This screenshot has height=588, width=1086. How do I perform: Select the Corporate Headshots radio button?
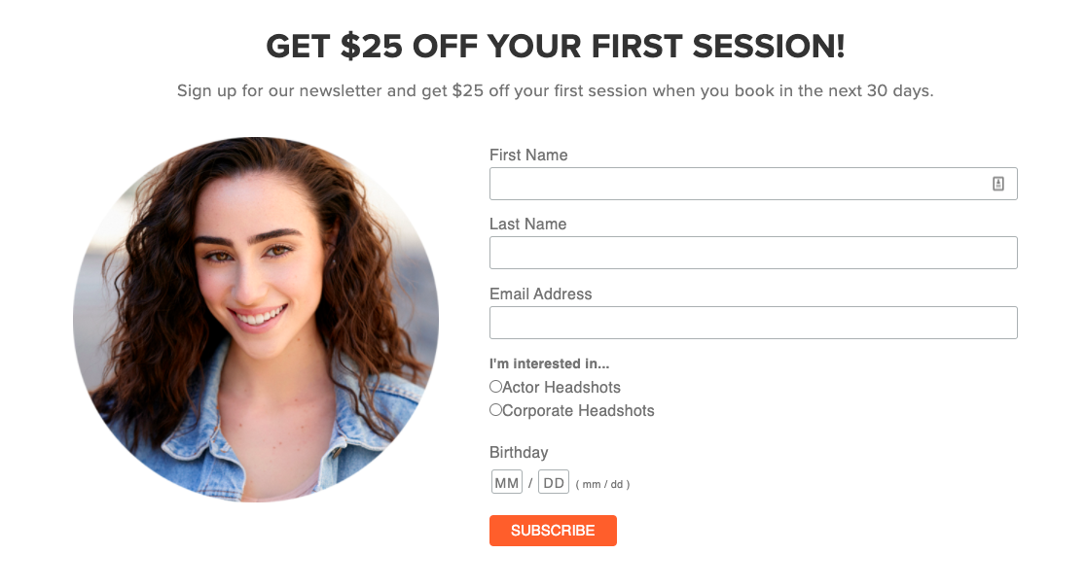click(494, 409)
